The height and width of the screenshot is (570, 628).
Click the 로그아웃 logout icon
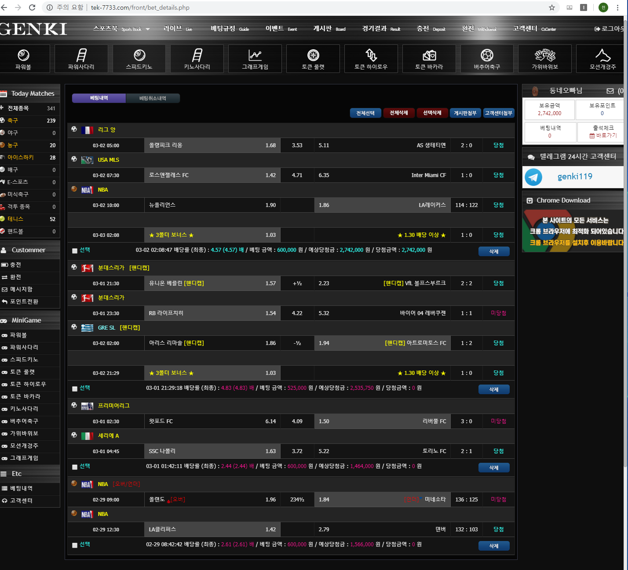(597, 29)
